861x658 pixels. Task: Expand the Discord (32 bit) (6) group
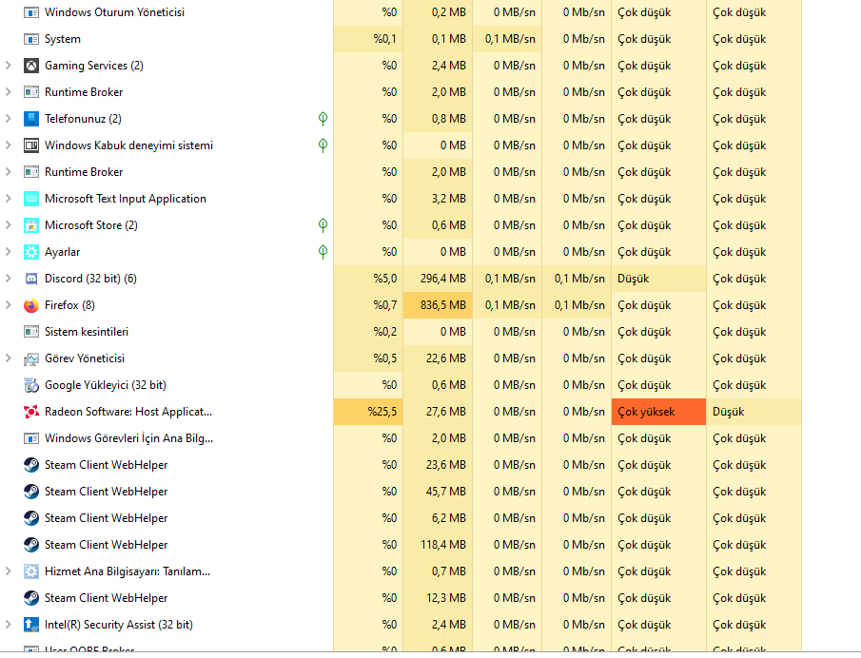9,279
